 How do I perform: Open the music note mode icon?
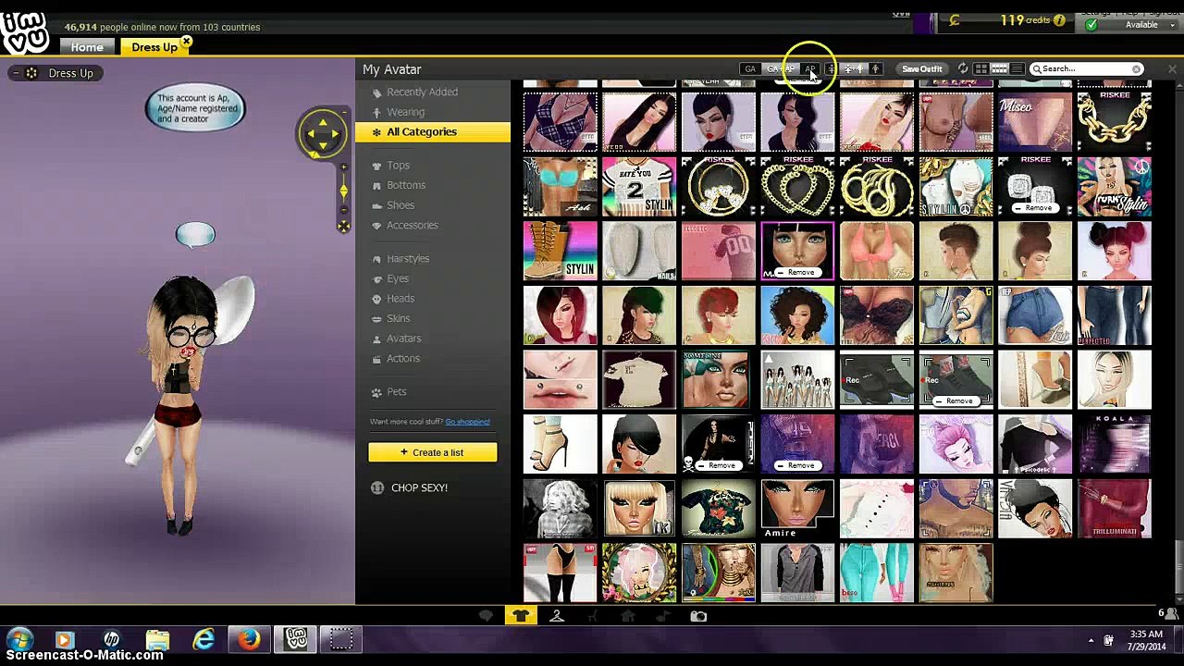coord(662,616)
